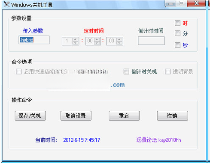The height and width of the screenshot is (163, 210).
Task: Click the 传入参数 blue label
Action: point(33,31)
